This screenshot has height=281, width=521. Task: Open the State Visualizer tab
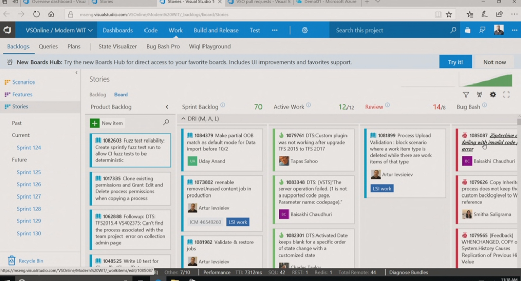(x=118, y=46)
